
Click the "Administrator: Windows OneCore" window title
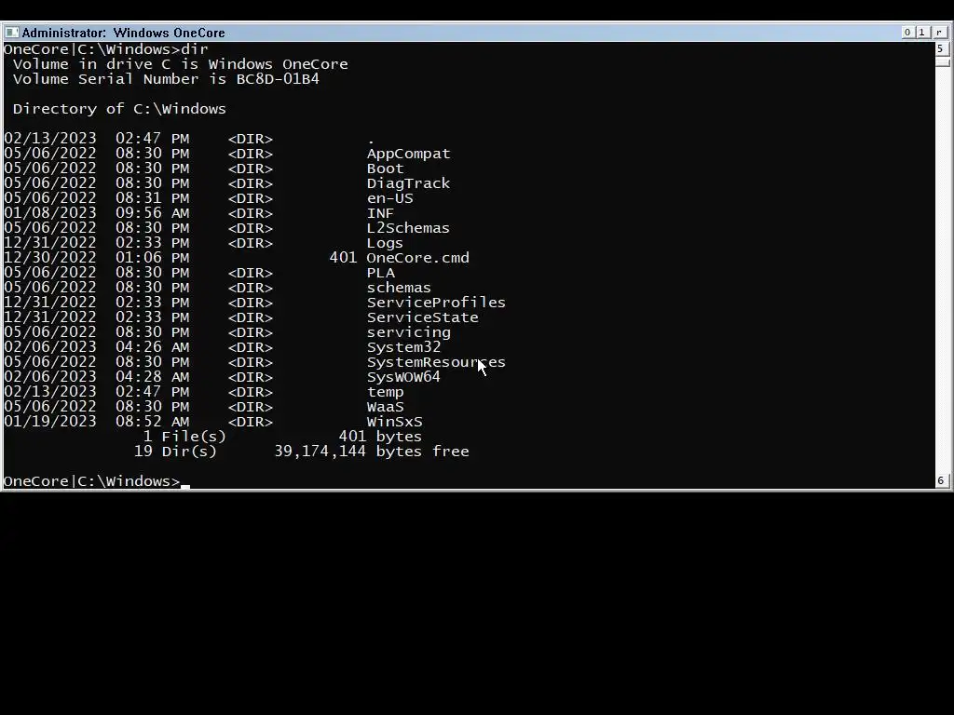124,33
